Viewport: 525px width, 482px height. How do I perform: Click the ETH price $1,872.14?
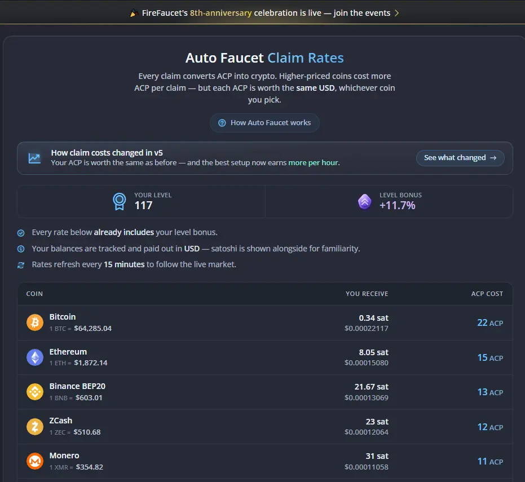coord(91,363)
